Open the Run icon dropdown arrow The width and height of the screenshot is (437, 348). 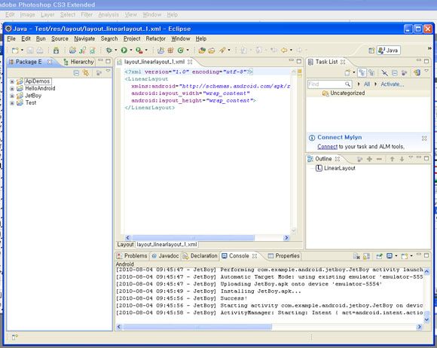130,50
